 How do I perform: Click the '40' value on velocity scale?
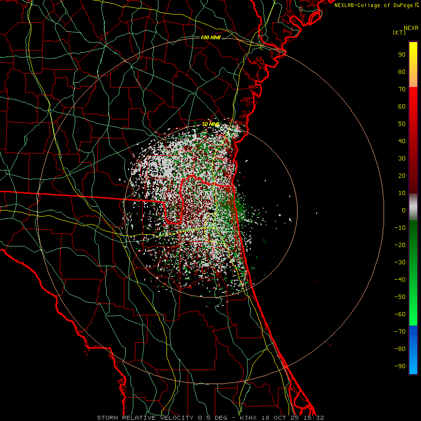click(x=402, y=141)
